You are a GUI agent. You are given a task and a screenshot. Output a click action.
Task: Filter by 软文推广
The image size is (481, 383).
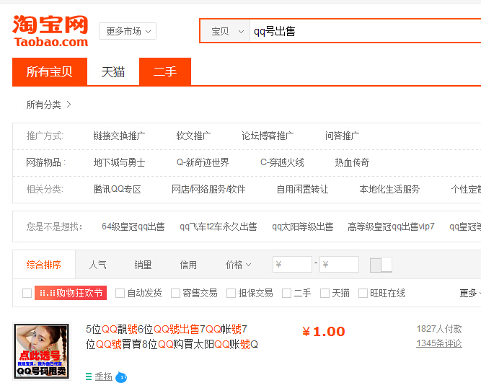click(193, 136)
